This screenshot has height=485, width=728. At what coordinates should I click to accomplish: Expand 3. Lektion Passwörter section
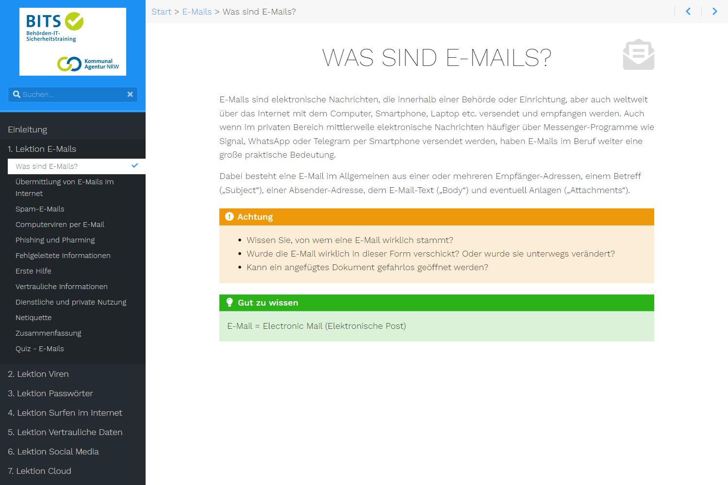50,393
